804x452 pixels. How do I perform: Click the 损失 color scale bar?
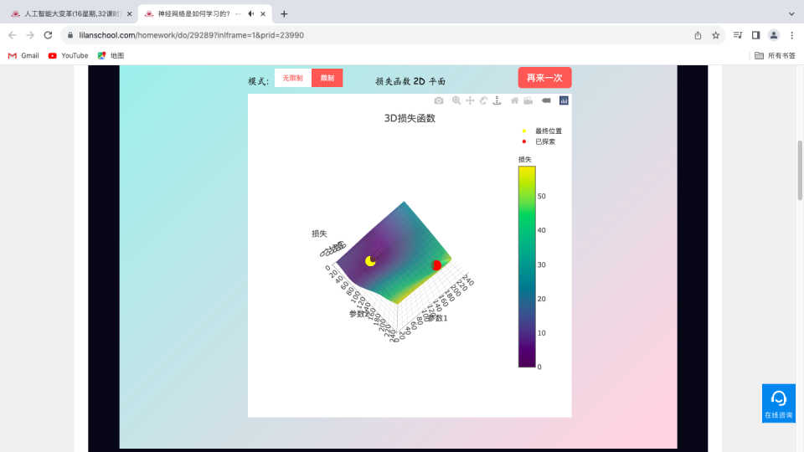(x=527, y=266)
